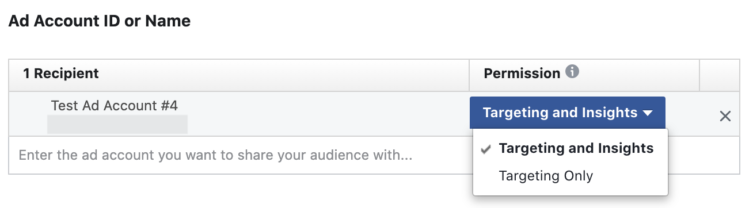
Task: Click the empty header cell right of Permission
Action: pos(720,74)
